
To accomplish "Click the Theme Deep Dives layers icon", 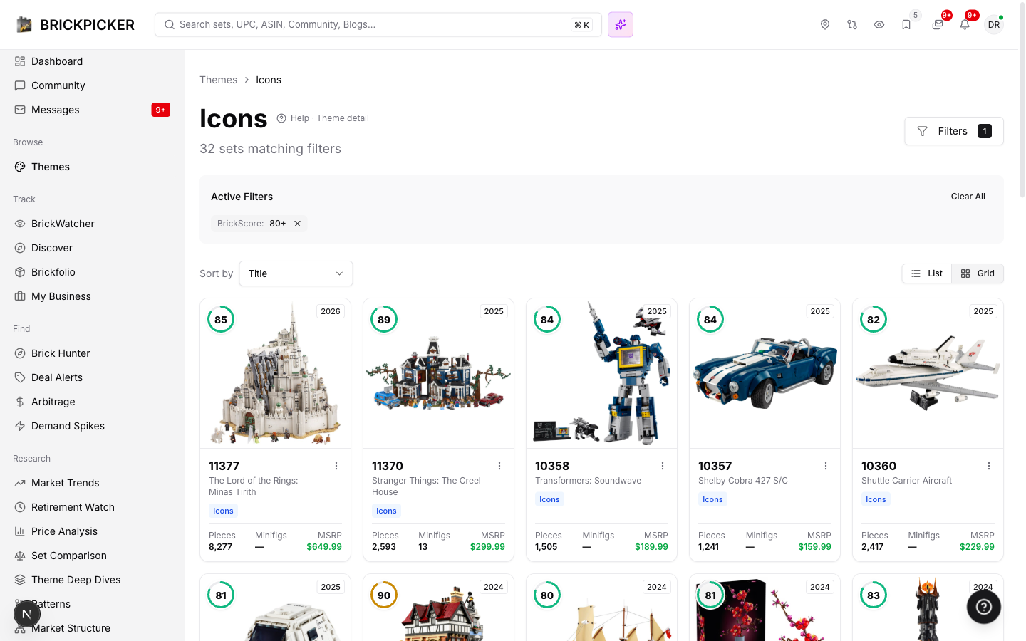I will (20, 580).
